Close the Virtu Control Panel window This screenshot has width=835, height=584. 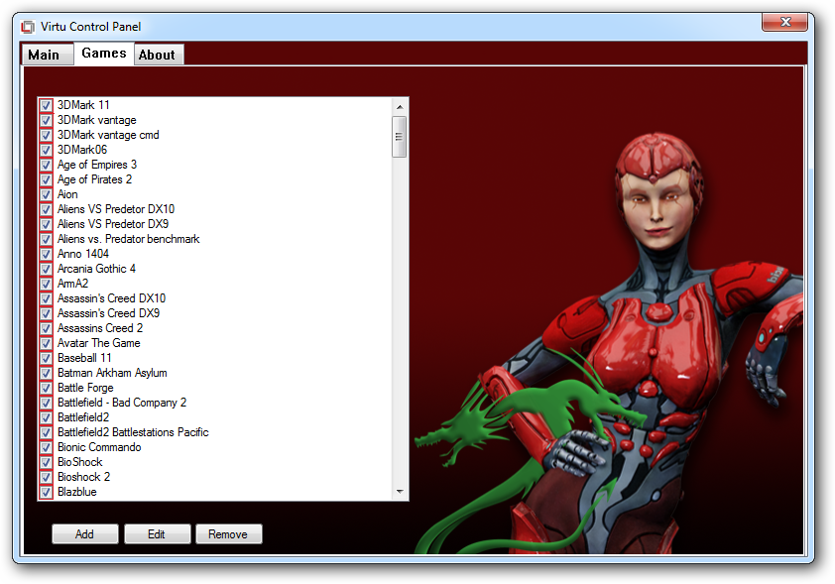[784, 23]
